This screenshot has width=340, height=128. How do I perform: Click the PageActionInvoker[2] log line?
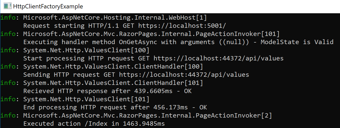[x=148, y=116]
